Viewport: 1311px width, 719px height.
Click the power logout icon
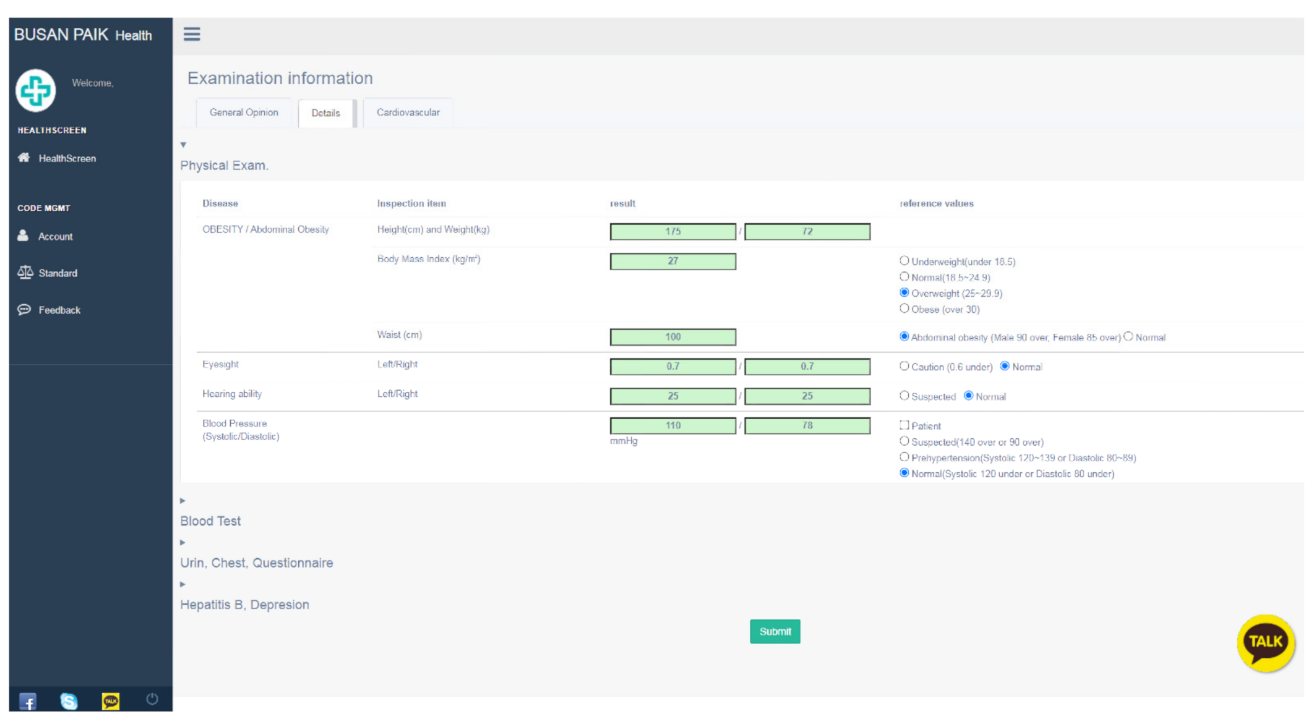click(152, 699)
